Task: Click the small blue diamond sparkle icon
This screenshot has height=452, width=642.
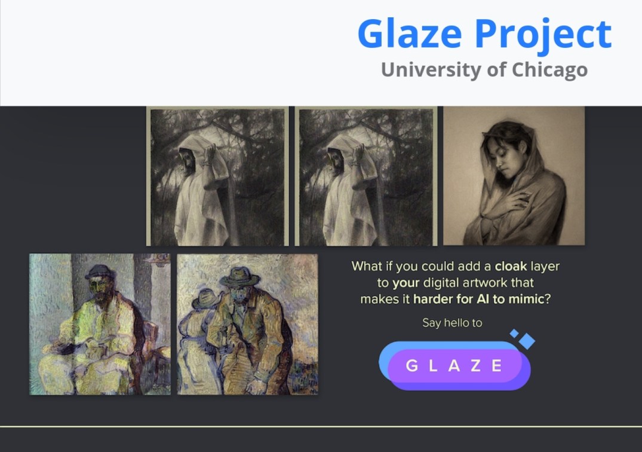Action: [x=514, y=333]
